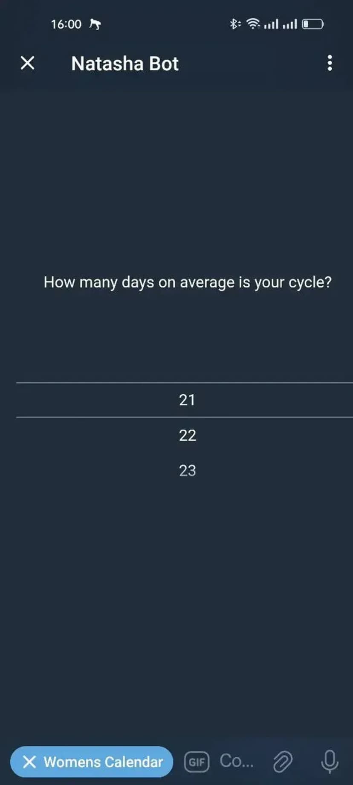This screenshot has width=353, height=785.
Task: Tap the Womens Calendar button label
Action: pos(103,762)
